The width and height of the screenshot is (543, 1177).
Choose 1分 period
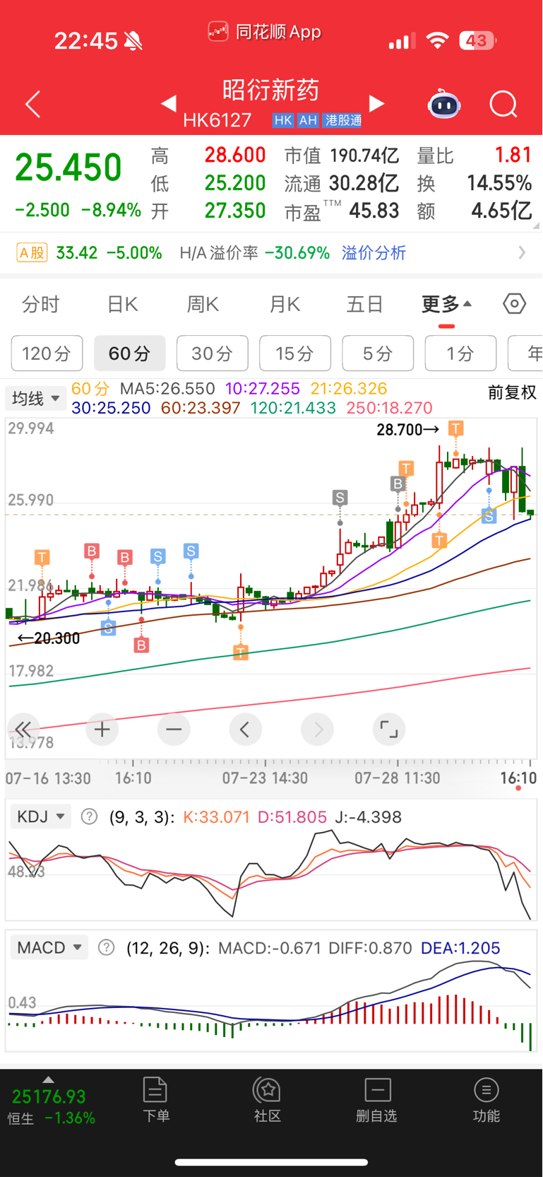[460, 353]
